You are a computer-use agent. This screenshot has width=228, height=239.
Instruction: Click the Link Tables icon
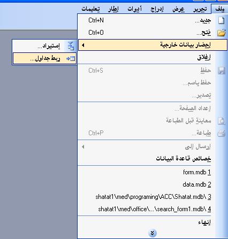[71, 58]
